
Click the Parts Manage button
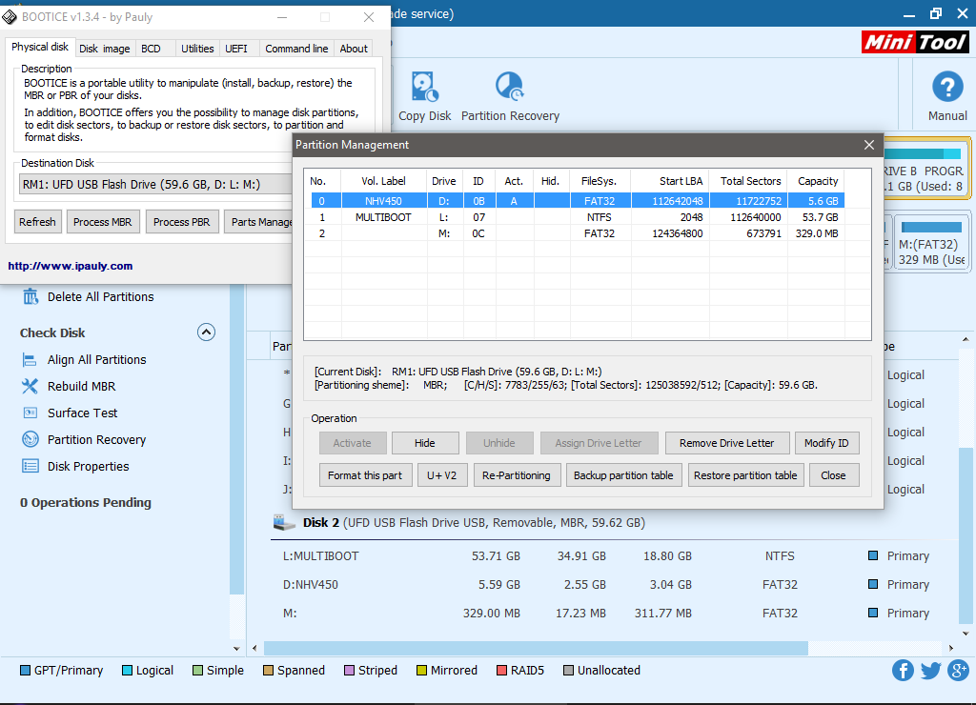tap(259, 222)
